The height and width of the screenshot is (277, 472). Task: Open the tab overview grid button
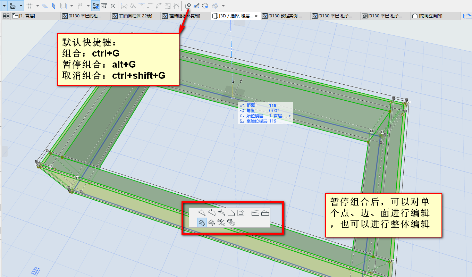point(6,16)
